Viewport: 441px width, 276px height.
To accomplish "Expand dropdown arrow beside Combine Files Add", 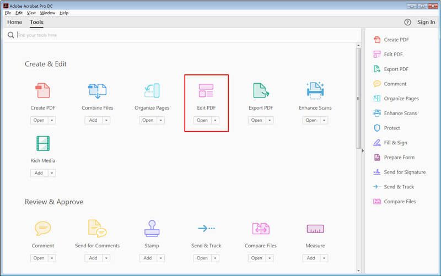I will pyautogui.click(x=106, y=120).
